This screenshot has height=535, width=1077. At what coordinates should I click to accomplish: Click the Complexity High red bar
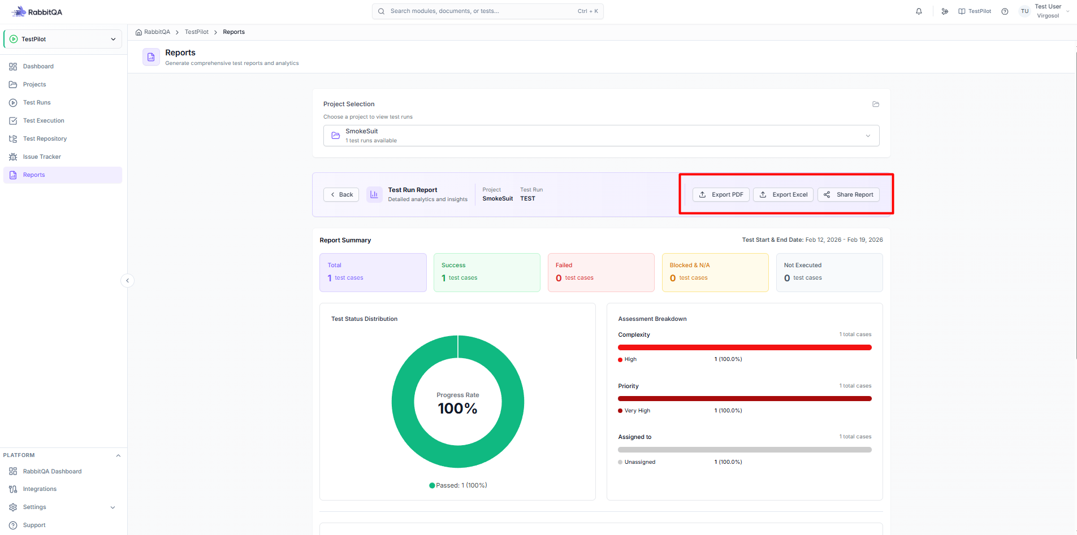[745, 347]
